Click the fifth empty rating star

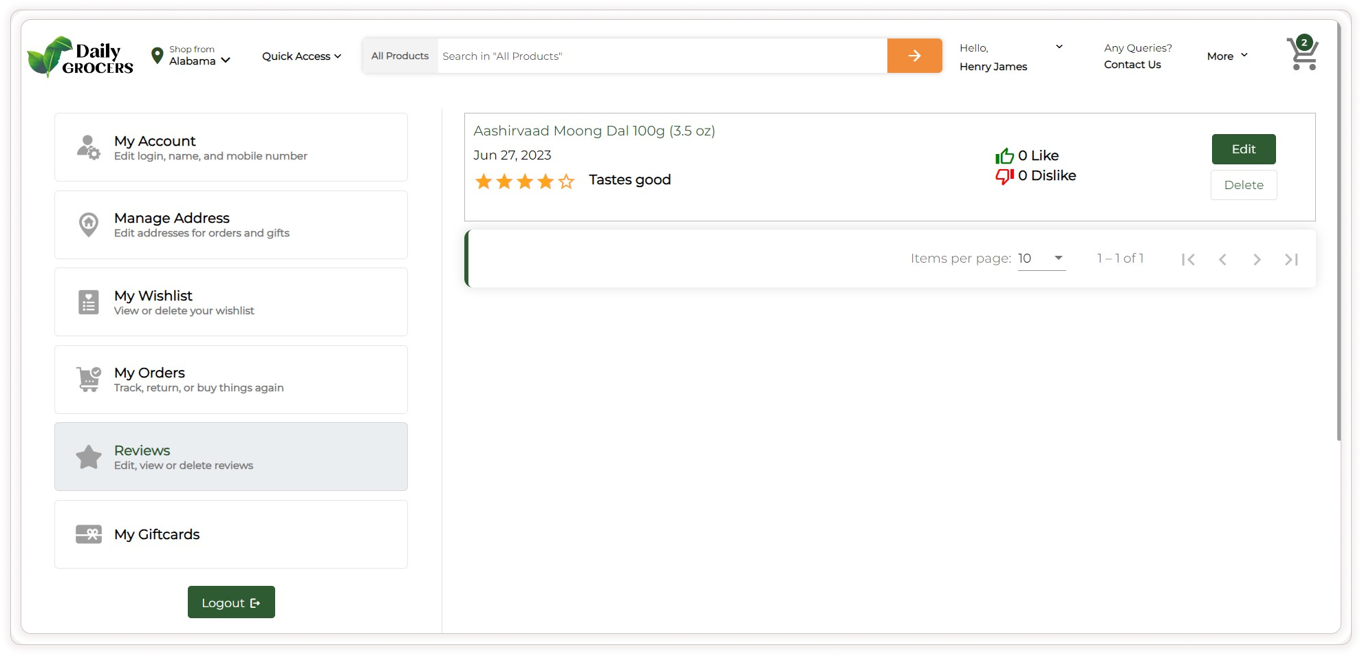pos(566,182)
